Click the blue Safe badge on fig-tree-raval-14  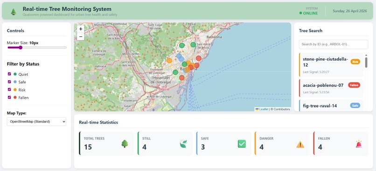pyautogui.click(x=355, y=105)
